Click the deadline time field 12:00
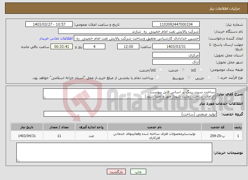 click(128, 46)
